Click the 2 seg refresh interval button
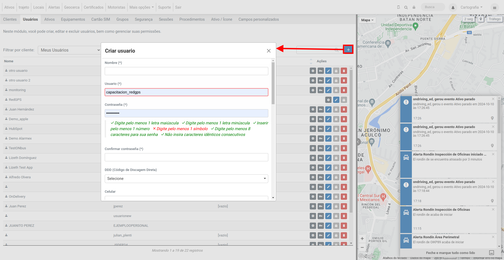The width and height of the screenshot is (504, 260). pos(469,19)
